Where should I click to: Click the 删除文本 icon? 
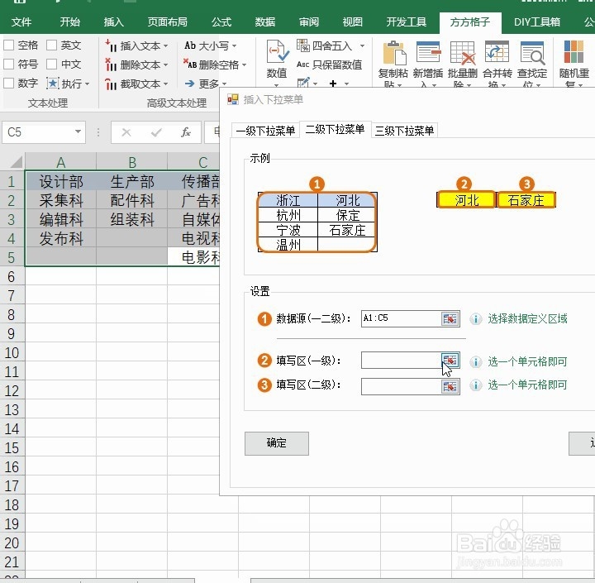(x=111, y=65)
